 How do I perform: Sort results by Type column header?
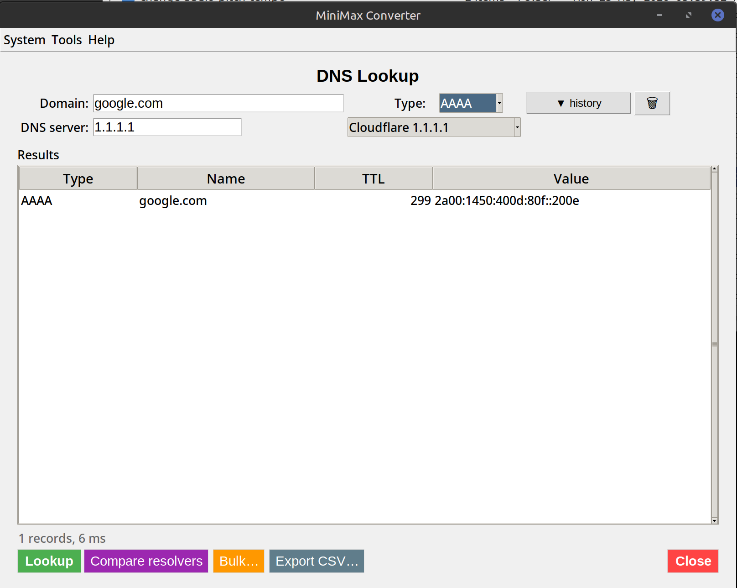(78, 178)
